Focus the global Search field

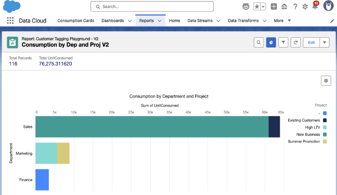[152, 7]
